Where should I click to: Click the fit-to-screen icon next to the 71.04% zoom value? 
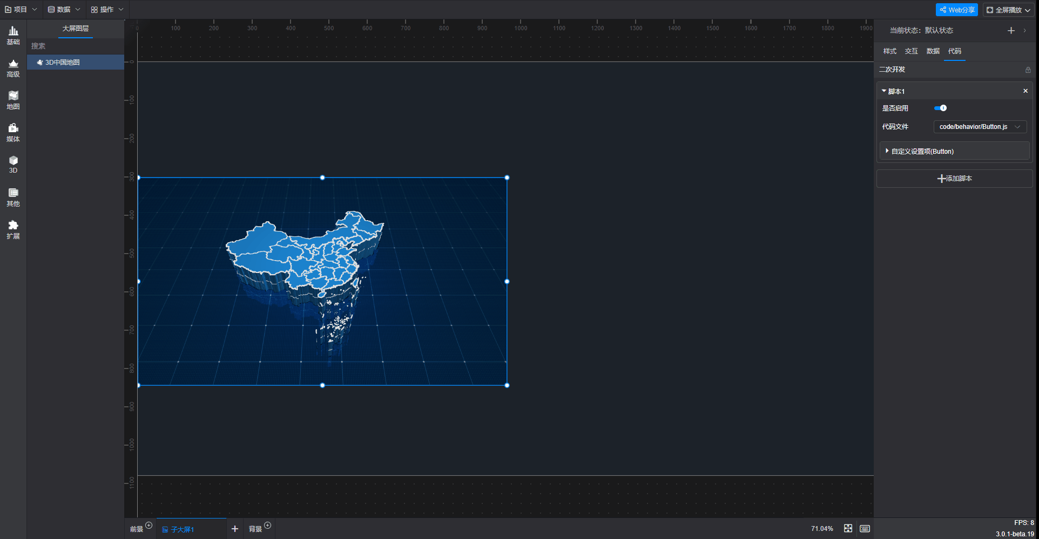click(x=848, y=529)
